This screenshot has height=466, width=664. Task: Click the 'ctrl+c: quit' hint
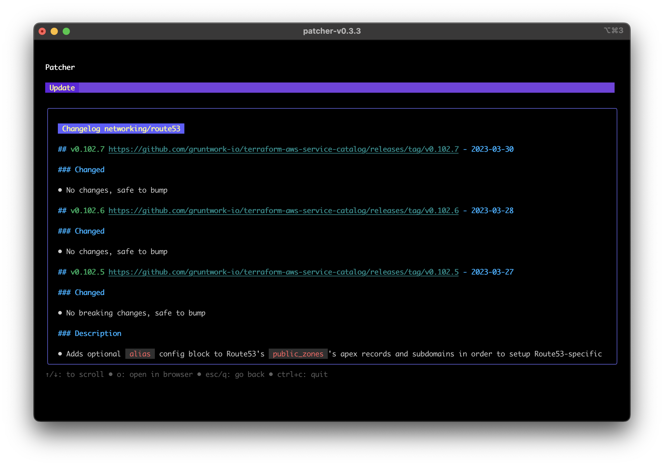point(302,374)
